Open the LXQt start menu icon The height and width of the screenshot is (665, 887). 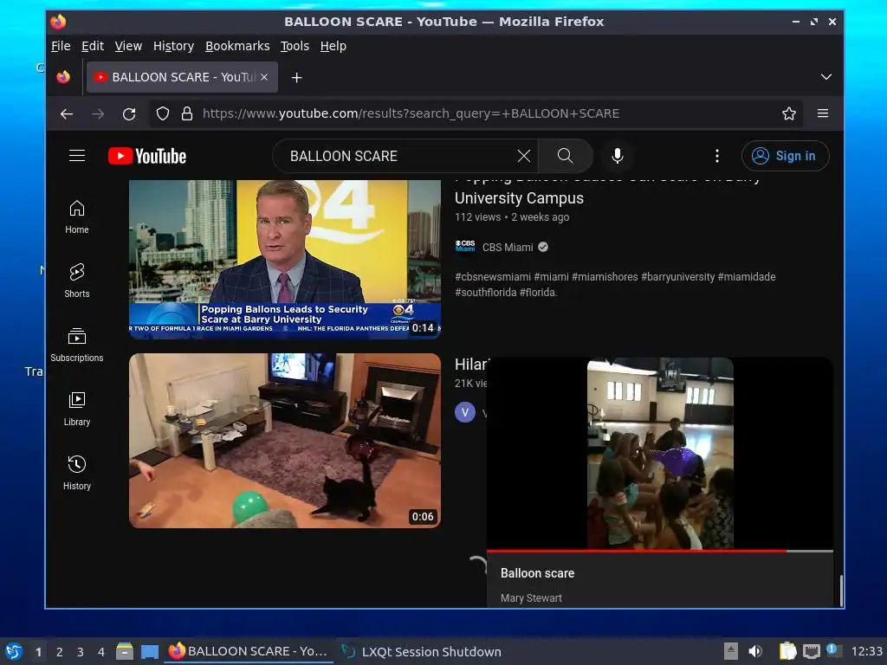pyautogui.click(x=14, y=651)
